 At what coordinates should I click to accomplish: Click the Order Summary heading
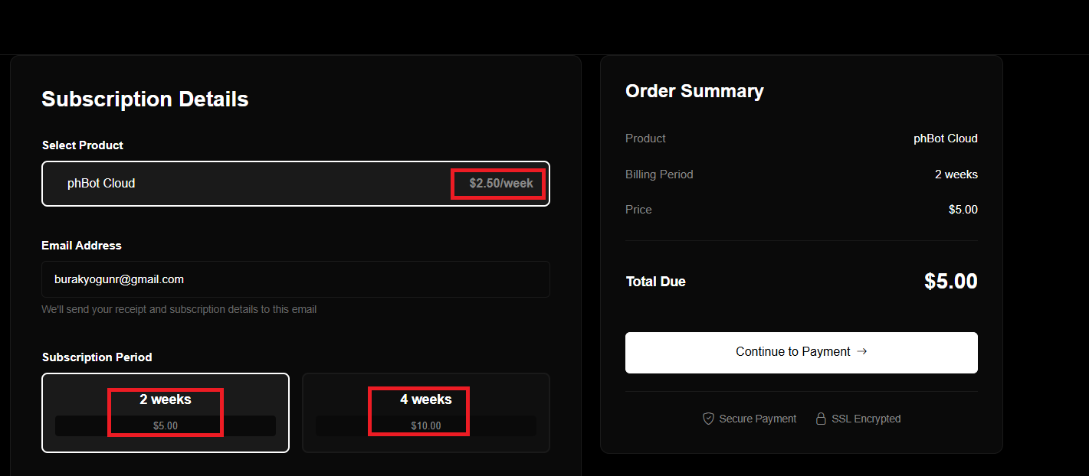tap(694, 91)
